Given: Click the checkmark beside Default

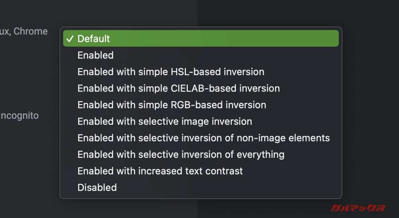Looking at the screenshot, I should [70, 39].
